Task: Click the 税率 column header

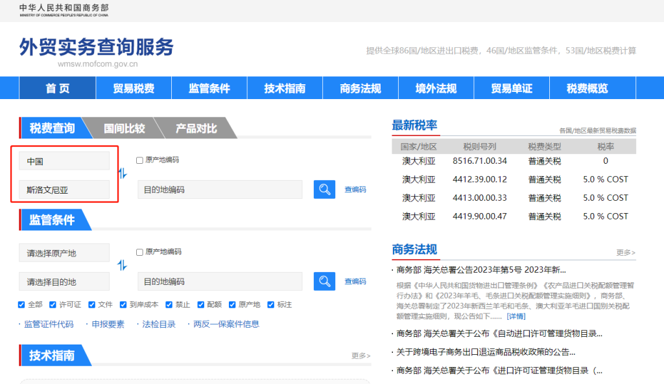Action: [606, 146]
